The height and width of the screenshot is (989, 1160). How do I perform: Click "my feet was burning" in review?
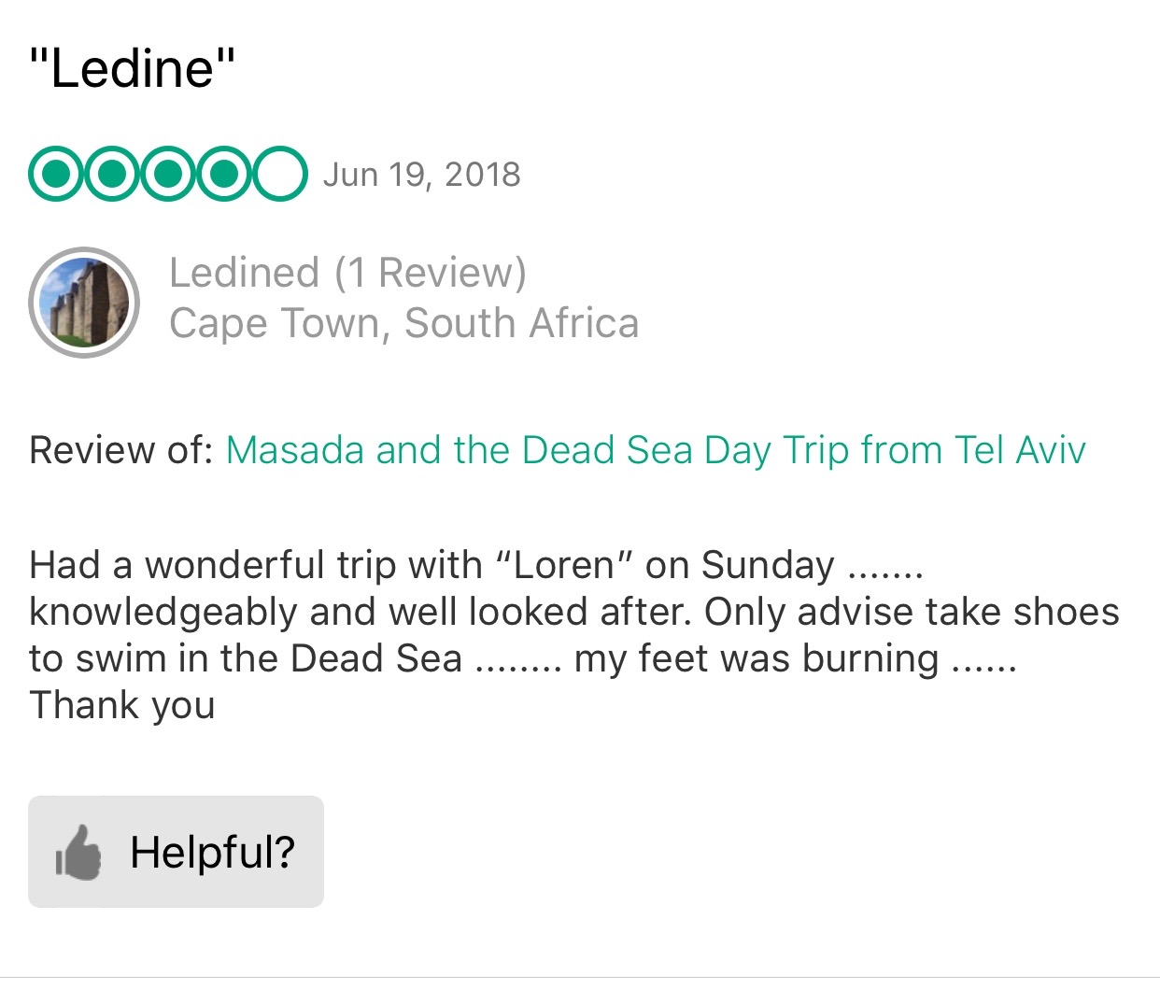point(757,659)
